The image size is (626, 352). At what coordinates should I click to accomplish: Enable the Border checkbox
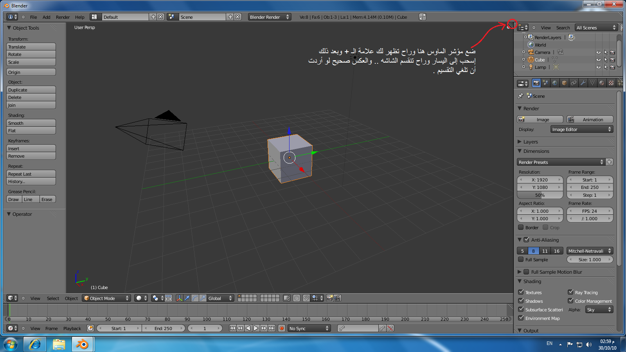521,227
